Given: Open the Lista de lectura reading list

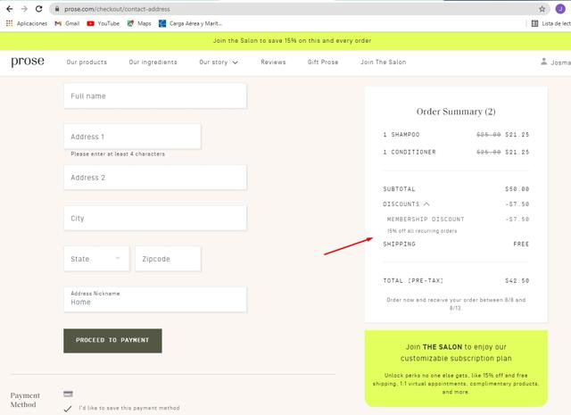Looking at the screenshot, I should pos(551,23).
